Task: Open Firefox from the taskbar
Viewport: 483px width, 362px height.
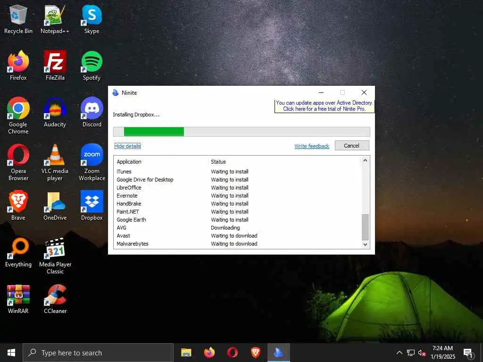Action: tap(209, 353)
